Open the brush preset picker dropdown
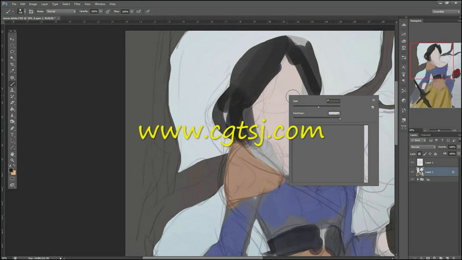The width and height of the screenshot is (462, 260). click(x=25, y=12)
